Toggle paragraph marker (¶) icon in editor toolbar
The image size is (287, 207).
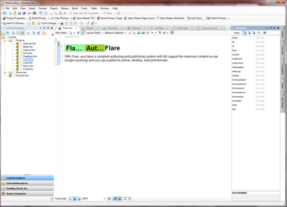[x=160, y=33]
